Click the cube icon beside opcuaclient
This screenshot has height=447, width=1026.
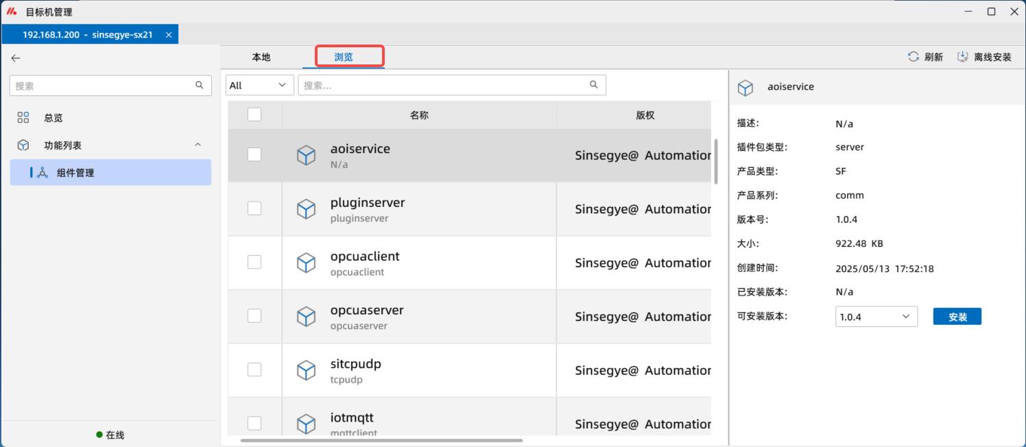pos(306,263)
